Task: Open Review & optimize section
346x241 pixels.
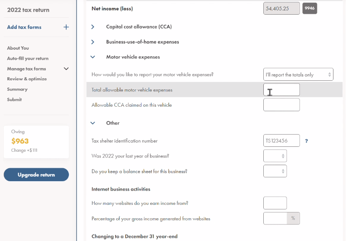Action: pos(27,79)
